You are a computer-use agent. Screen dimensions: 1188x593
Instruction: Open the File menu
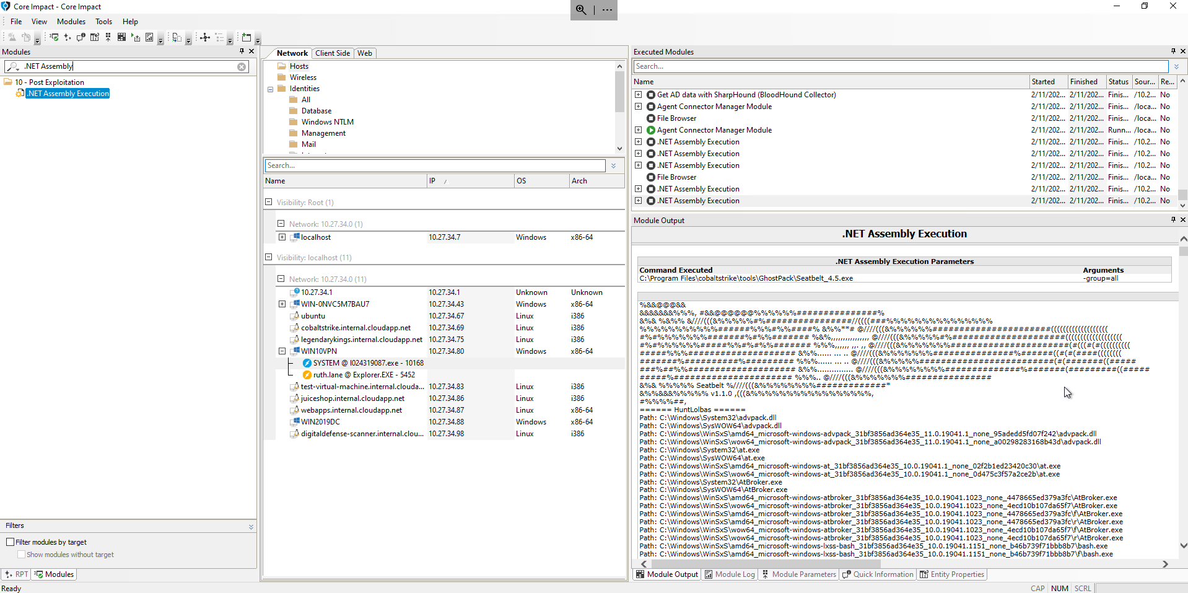16,21
